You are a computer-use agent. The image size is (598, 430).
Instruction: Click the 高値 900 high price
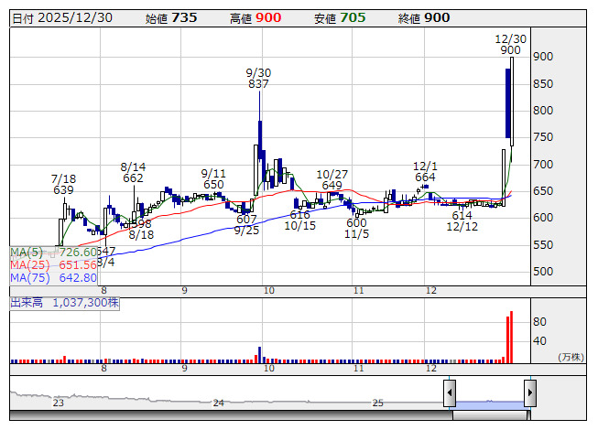[x=256, y=17]
